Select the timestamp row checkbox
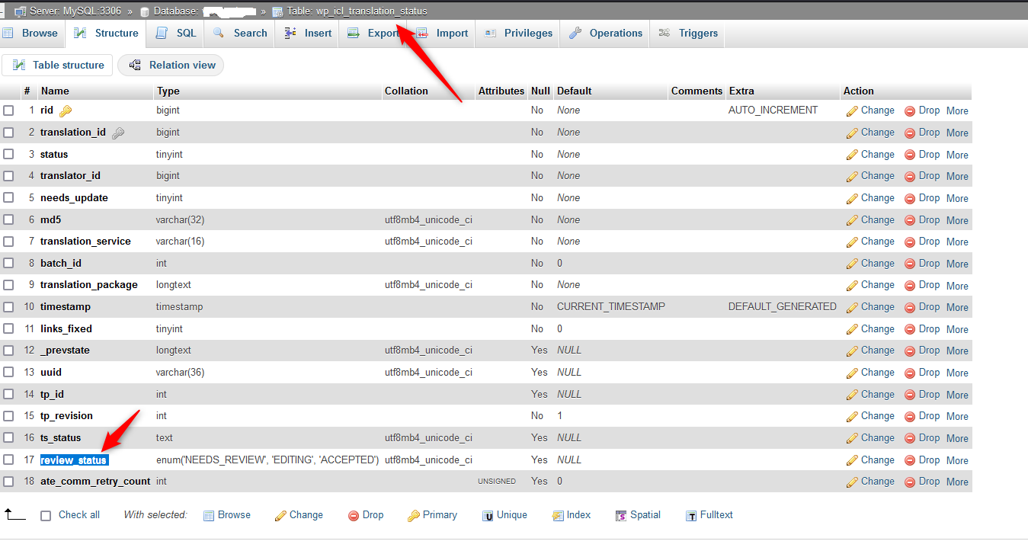 coord(8,307)
